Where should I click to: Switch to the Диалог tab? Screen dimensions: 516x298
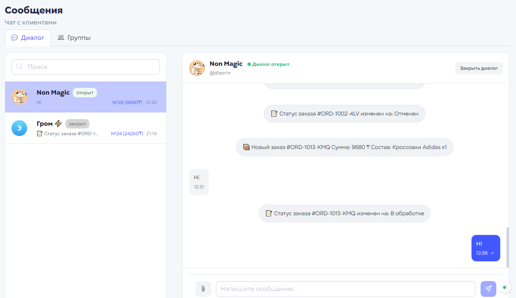click(28, 38)
